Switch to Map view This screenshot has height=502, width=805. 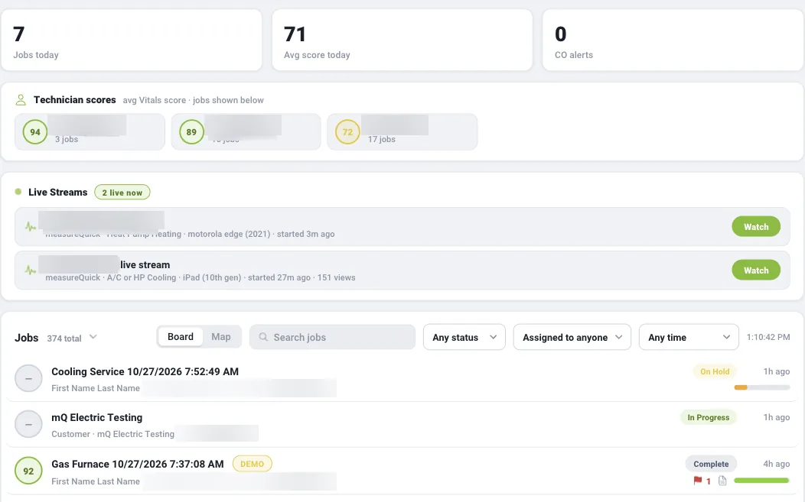(x=220, y=337)
